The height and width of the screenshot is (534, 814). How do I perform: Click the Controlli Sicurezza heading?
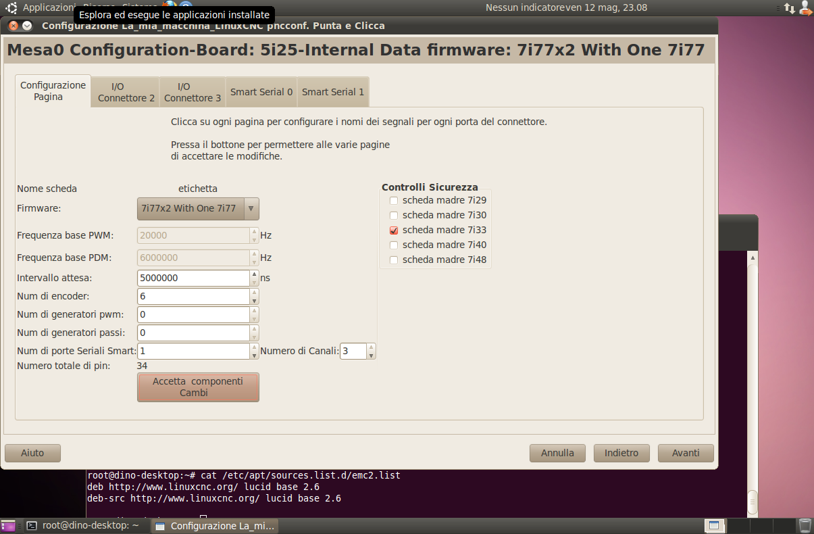pos(430,187)
